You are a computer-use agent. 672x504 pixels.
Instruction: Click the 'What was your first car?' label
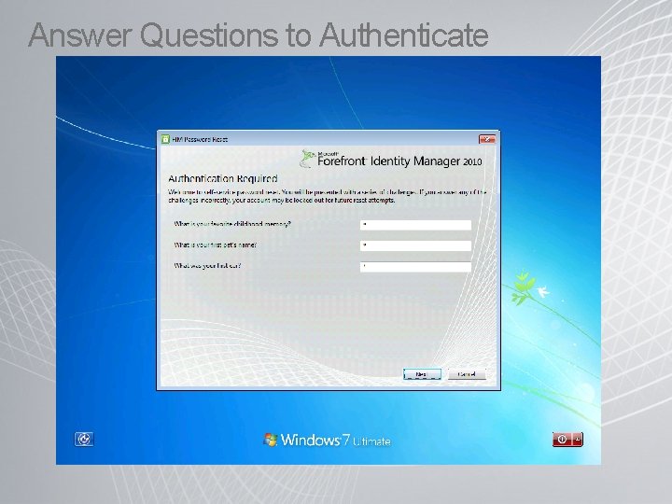(x=207, y=266)
